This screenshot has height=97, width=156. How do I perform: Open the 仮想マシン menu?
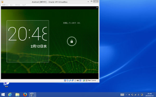(x=5, y=5)
